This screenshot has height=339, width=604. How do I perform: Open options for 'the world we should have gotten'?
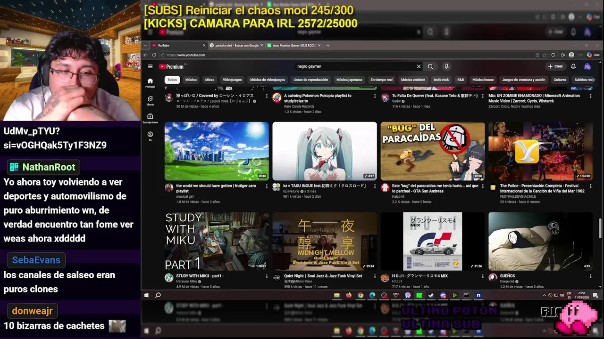(x=267, y=186)
